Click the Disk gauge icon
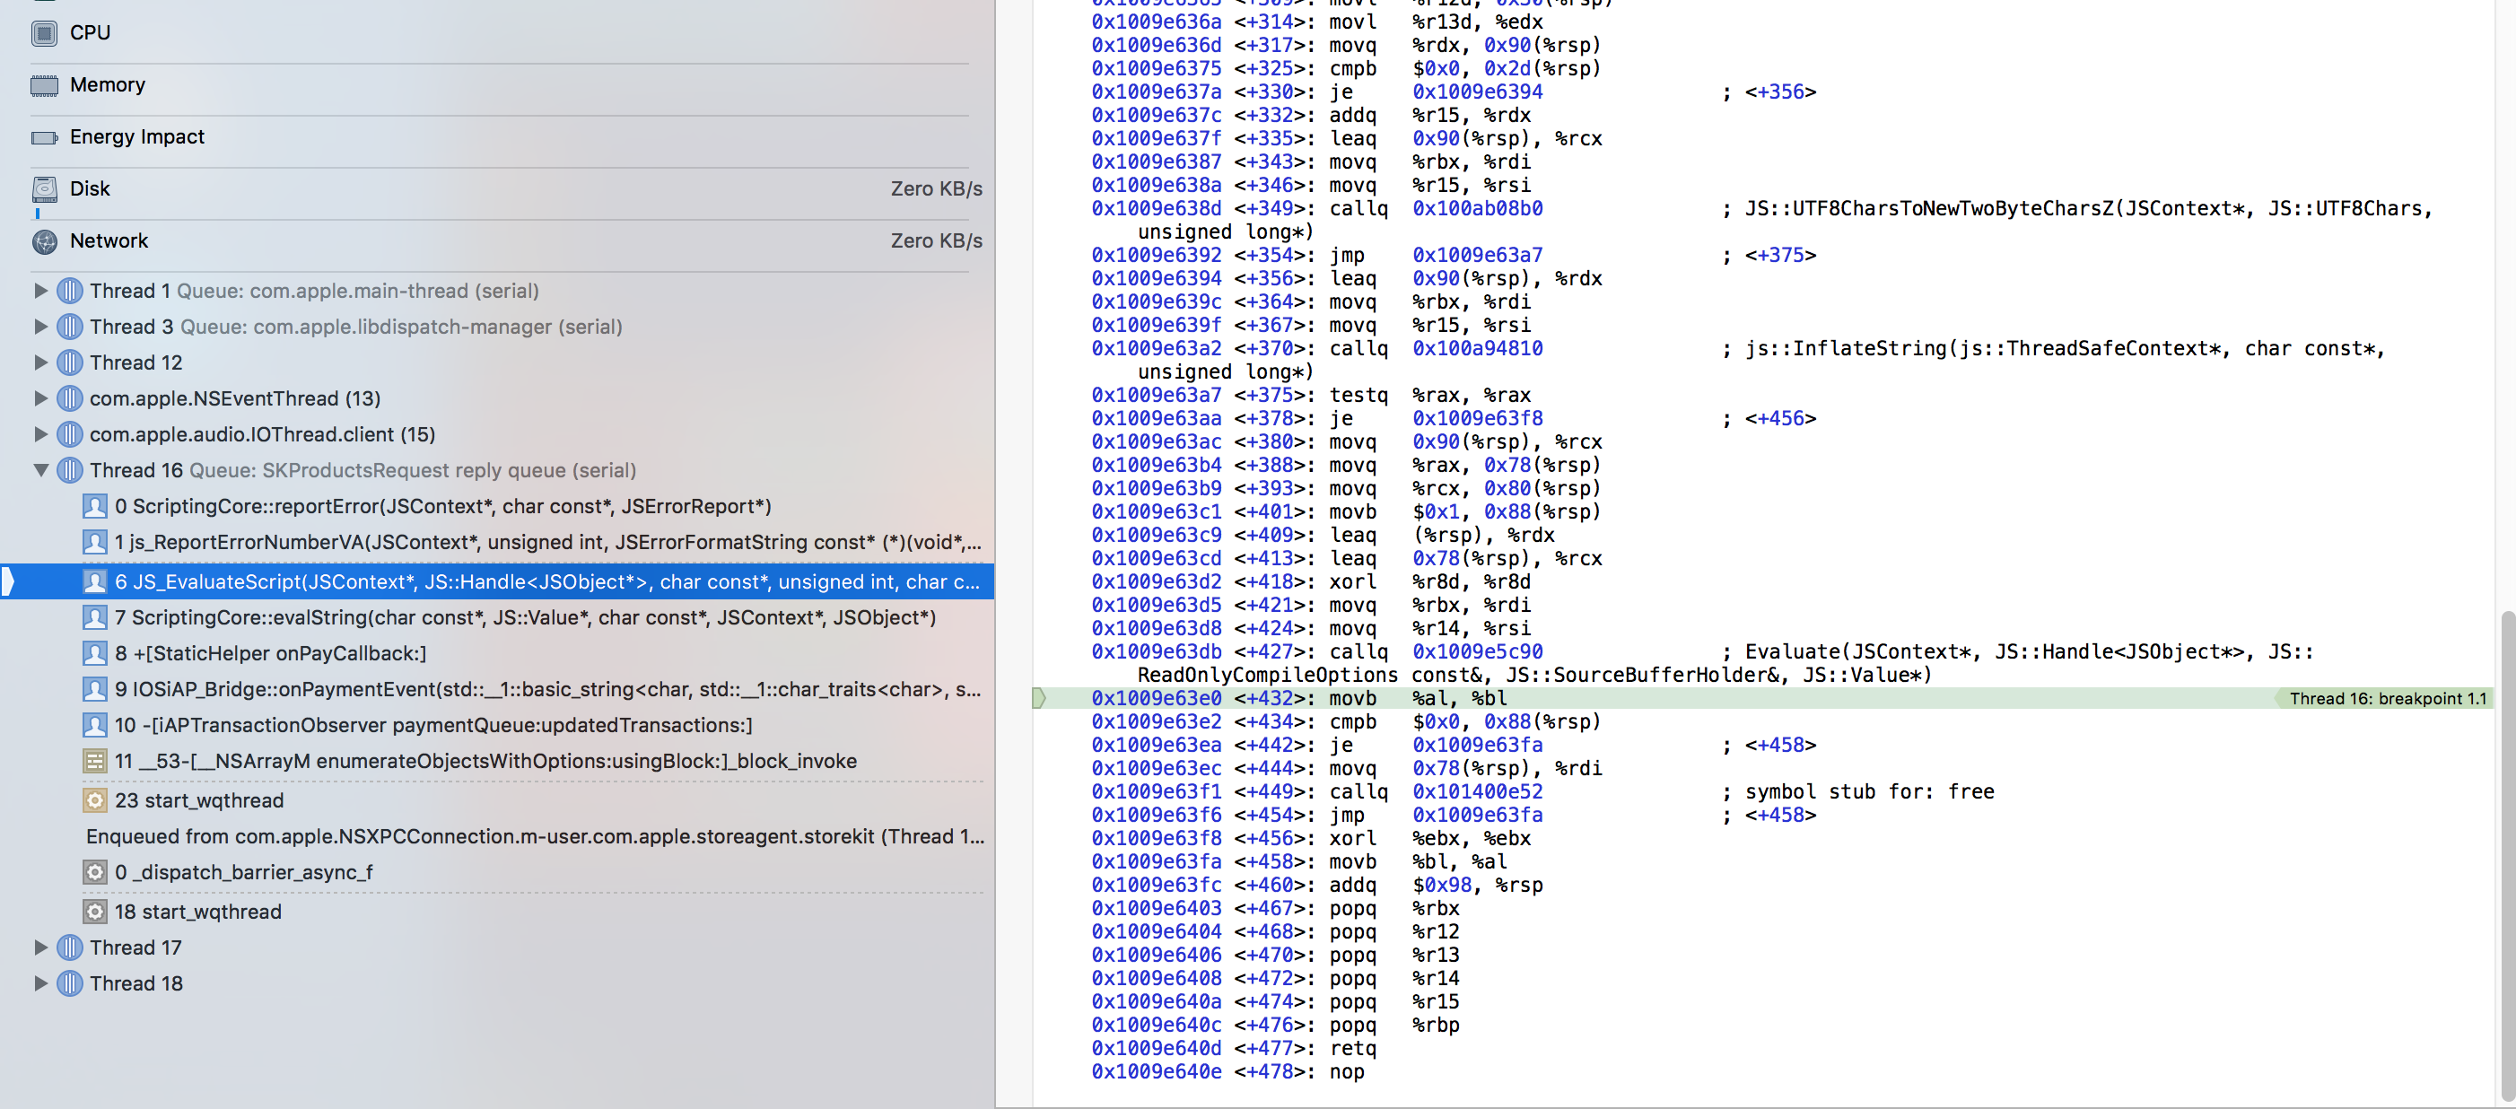The height and width of the screenshot is (1109, 2516). pyautogui.click(x=44, y=189)
